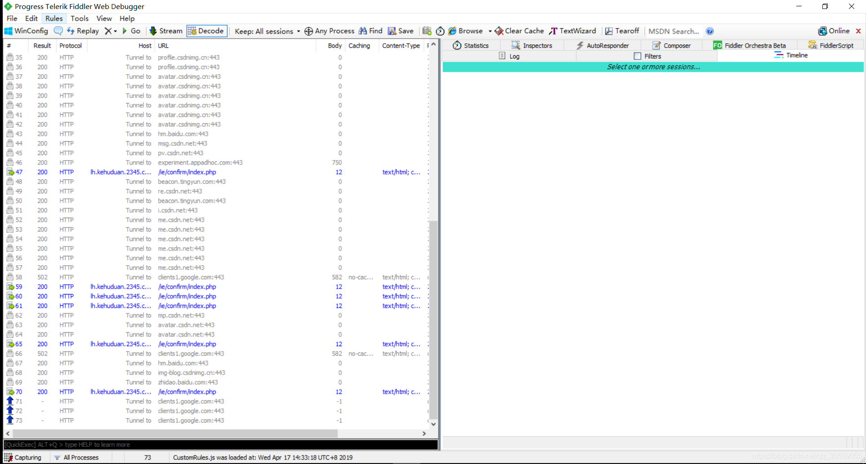866x464 pixels.
Task: Open the File menu
Action: click(12, 18)
